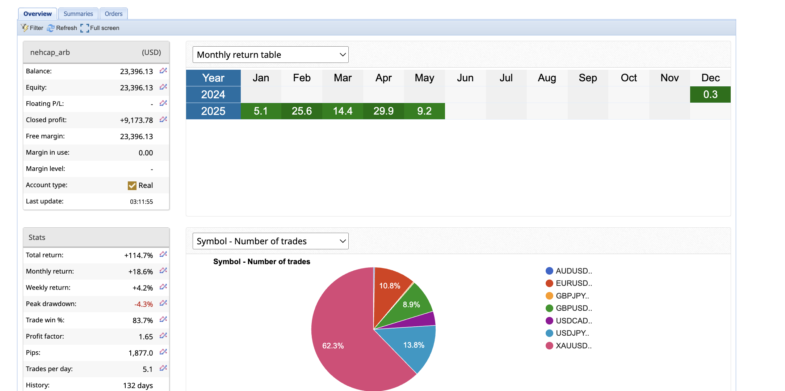The width and height of the screenshot is (785, 391).
Task: Toggle the Real account type checkbox
Action: click(x=132, y=185)
